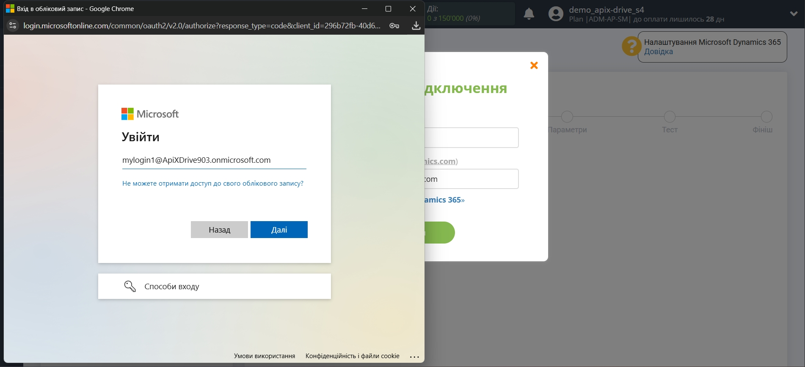The width and height of the screenshot is (805, 367).
Task: Click the Microsoft favicon in Chrome title bar
Action: coord(10,8)
